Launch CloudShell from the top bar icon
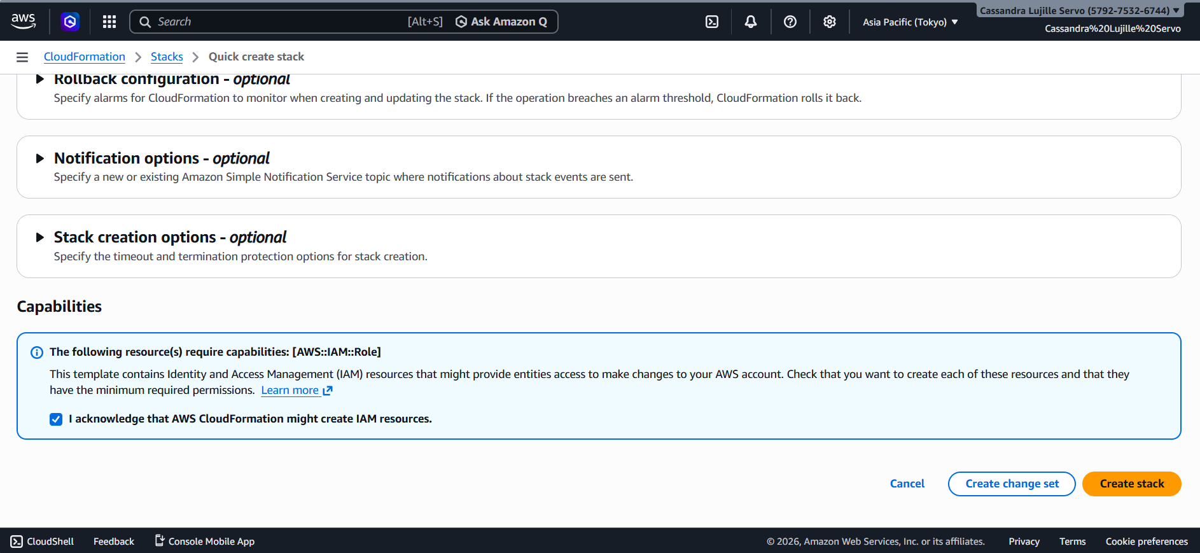 (x=712, y=22)
